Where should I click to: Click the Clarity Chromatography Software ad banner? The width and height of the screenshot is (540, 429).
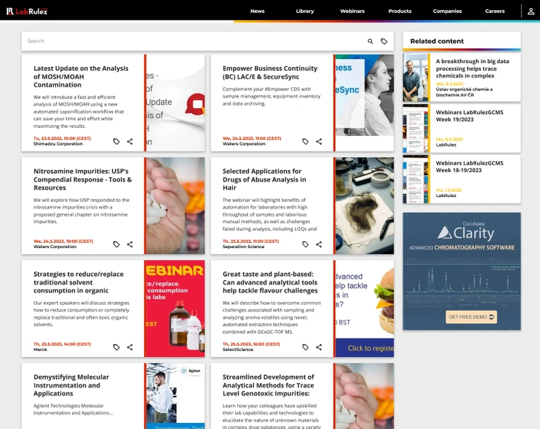462,271
